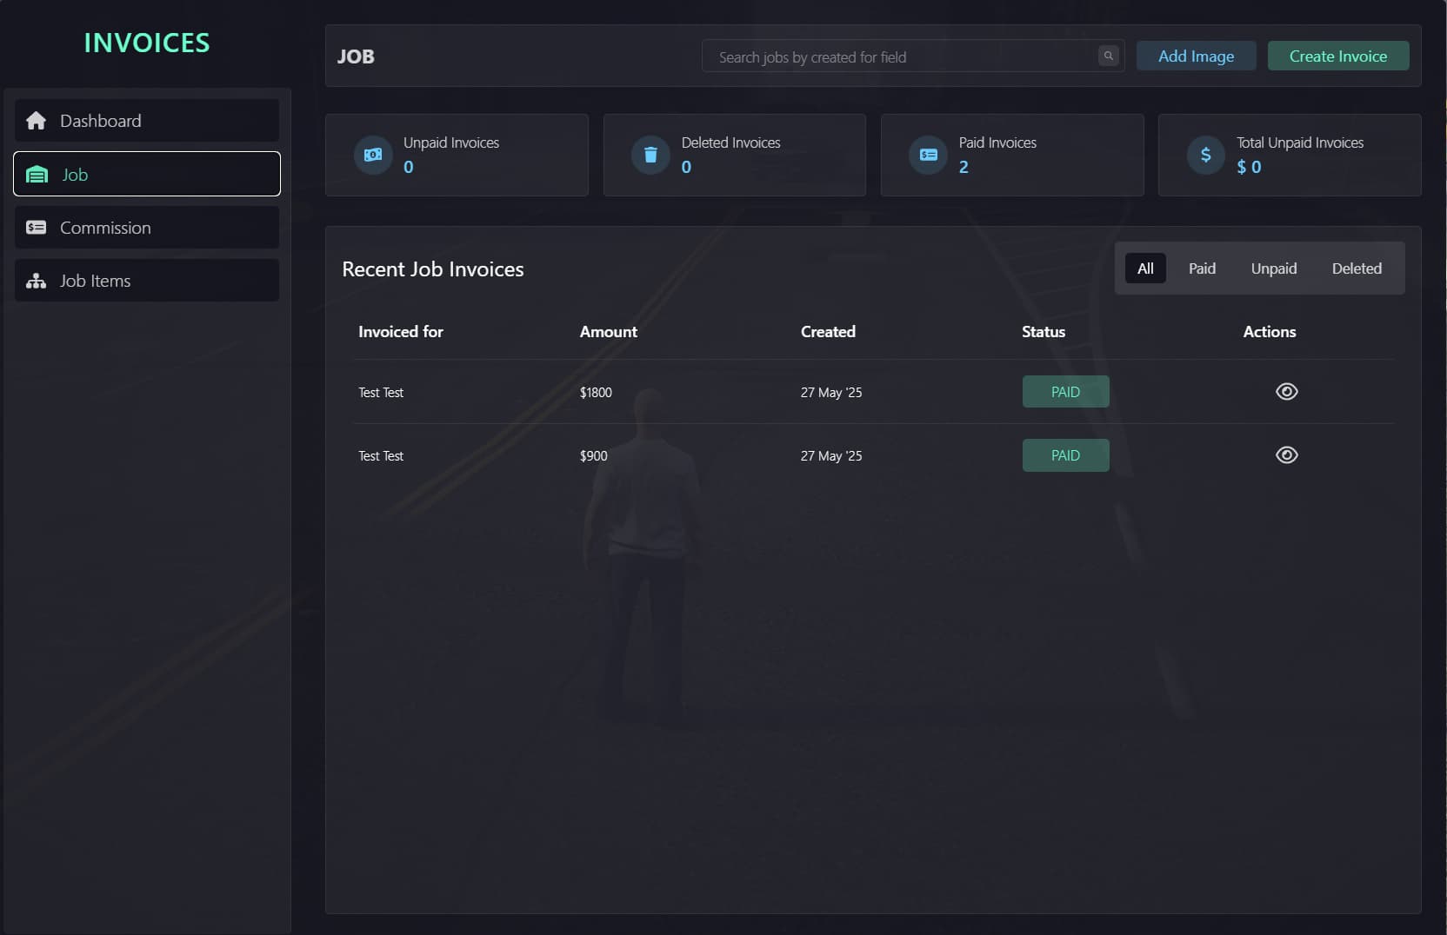Viewport: 1447px width, 935px height.
Task: Select the Unpaid filter tab
Action: coord(1273,268)
